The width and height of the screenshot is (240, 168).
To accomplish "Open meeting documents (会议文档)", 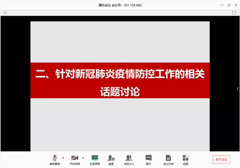I will (168, 159).
